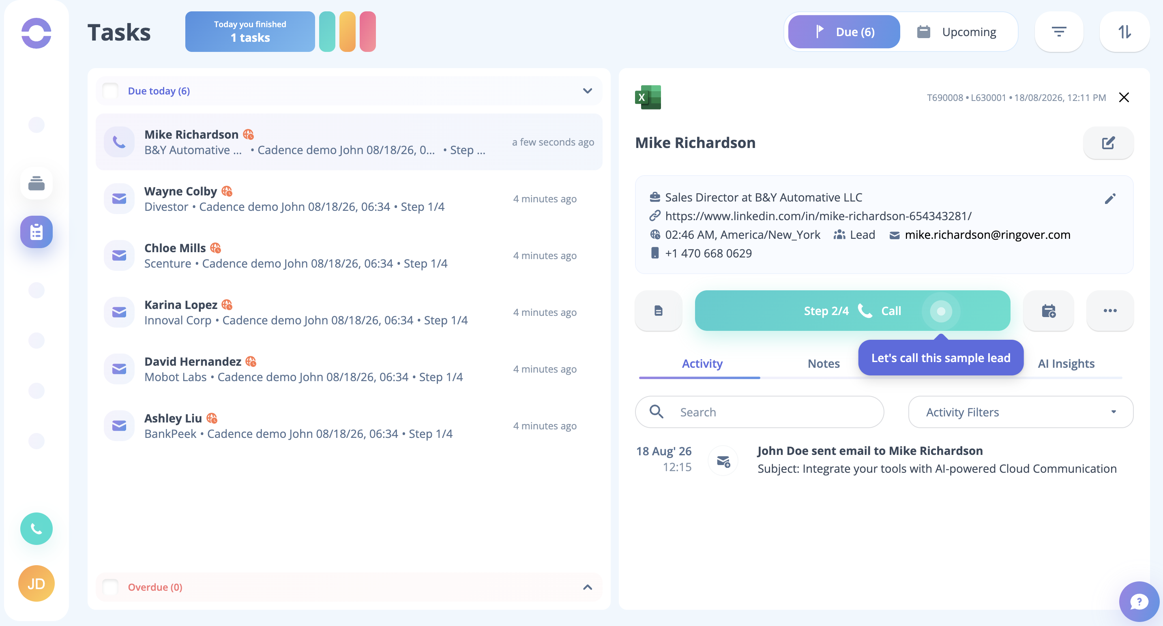Click the call icon for Mike Richardson task

119,142
